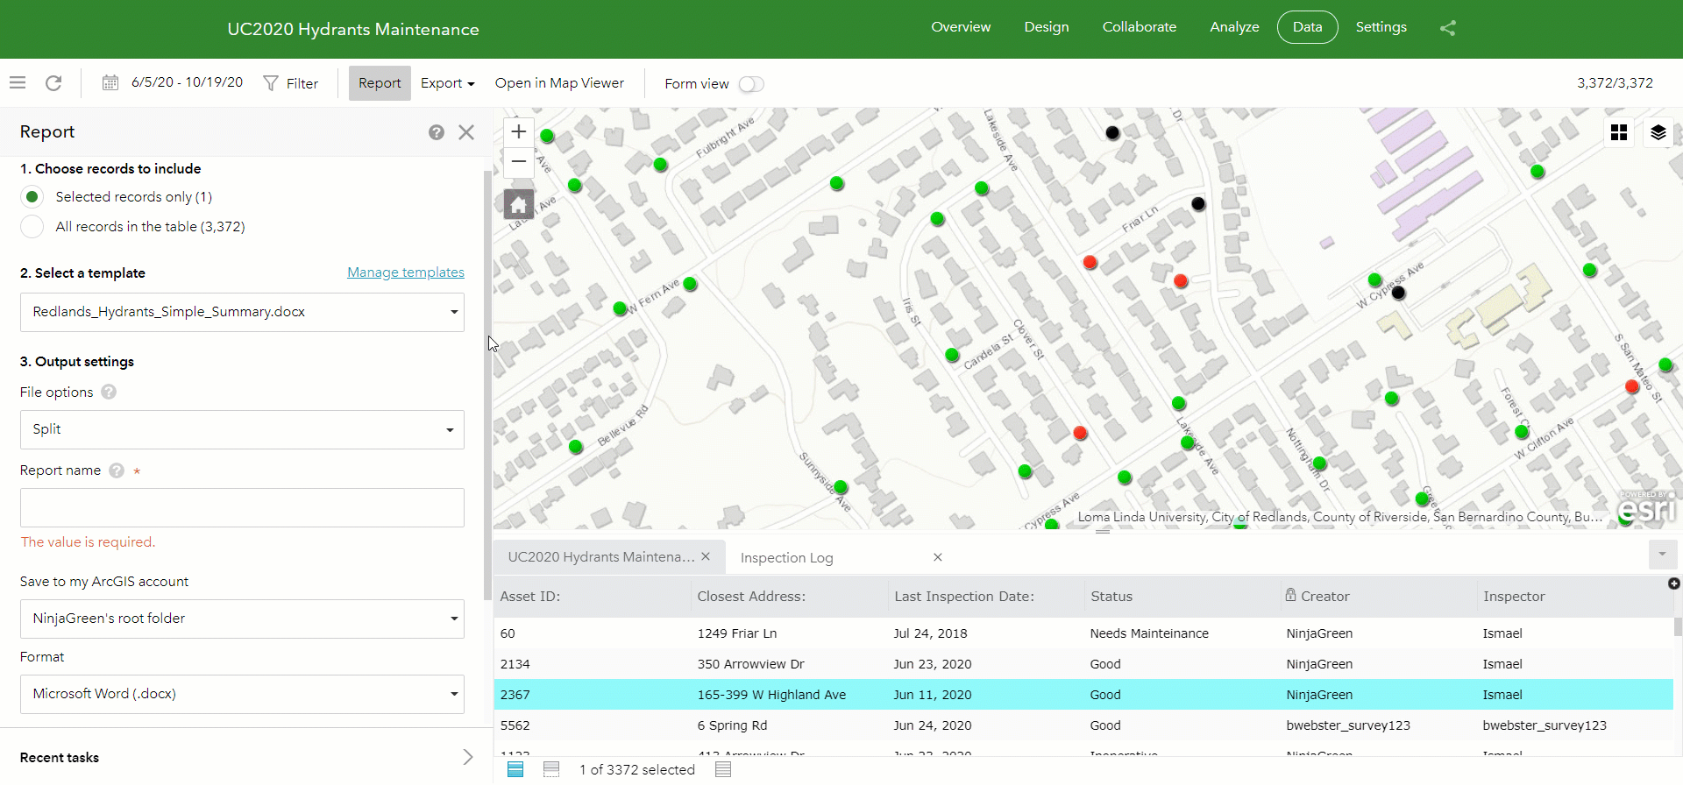Click the map home extent button
The width and height of the screenshot is (1683, 785).
click(x=519, y=205)
